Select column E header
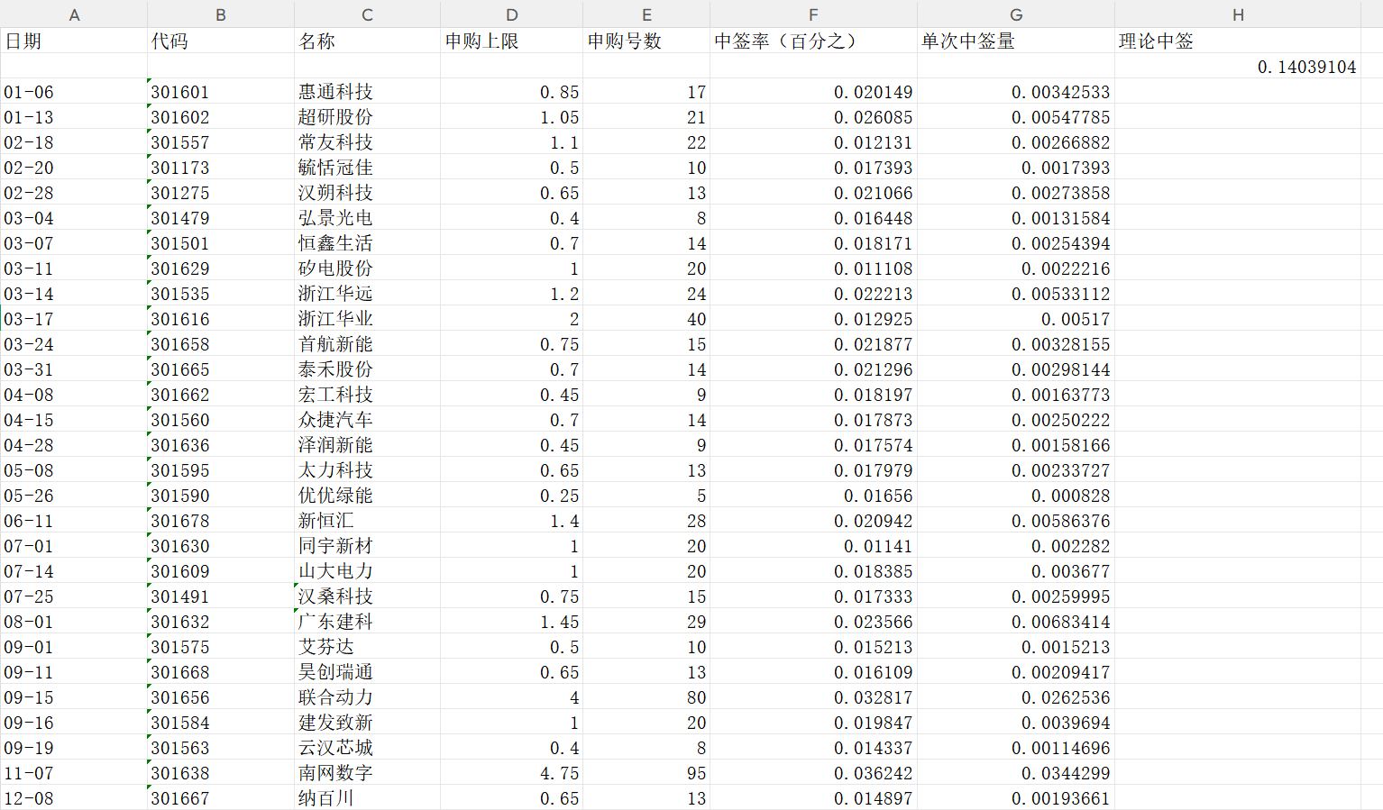1383x810 pixels. 646,14
